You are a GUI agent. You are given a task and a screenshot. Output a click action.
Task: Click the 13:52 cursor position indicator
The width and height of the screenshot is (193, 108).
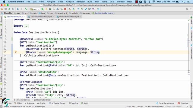128,106
